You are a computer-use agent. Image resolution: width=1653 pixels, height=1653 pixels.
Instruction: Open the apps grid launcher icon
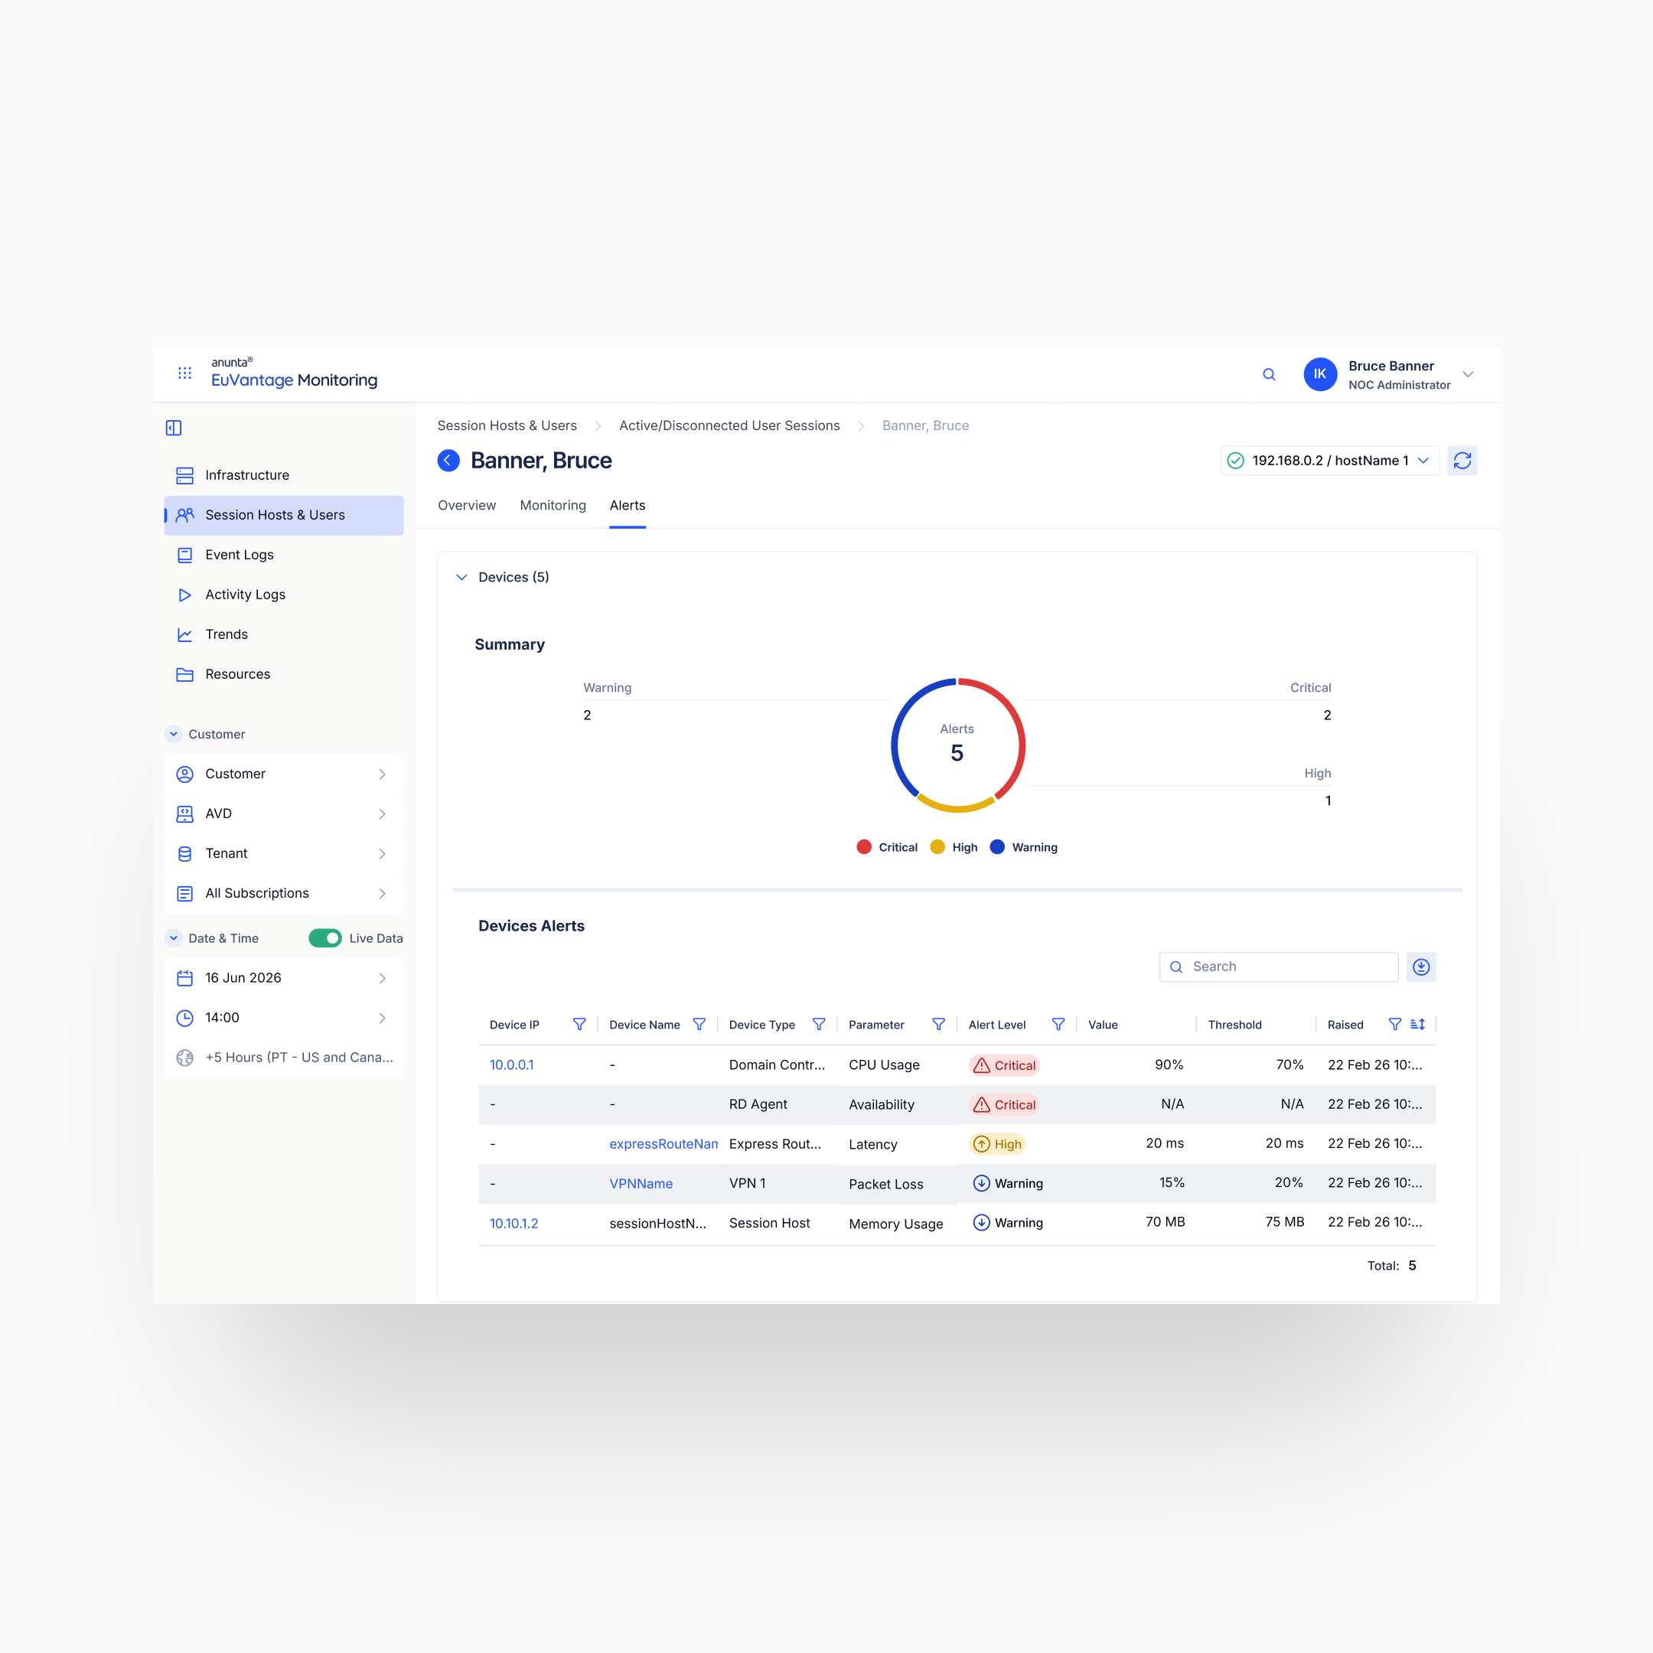[184, 373]
